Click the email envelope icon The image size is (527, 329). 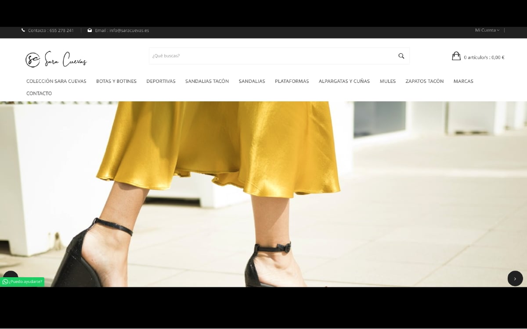click(x=90, y=30)
